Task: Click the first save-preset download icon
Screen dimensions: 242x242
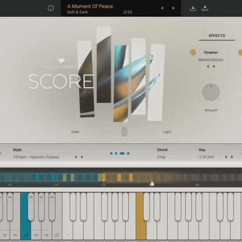Action: click(193, 8)
